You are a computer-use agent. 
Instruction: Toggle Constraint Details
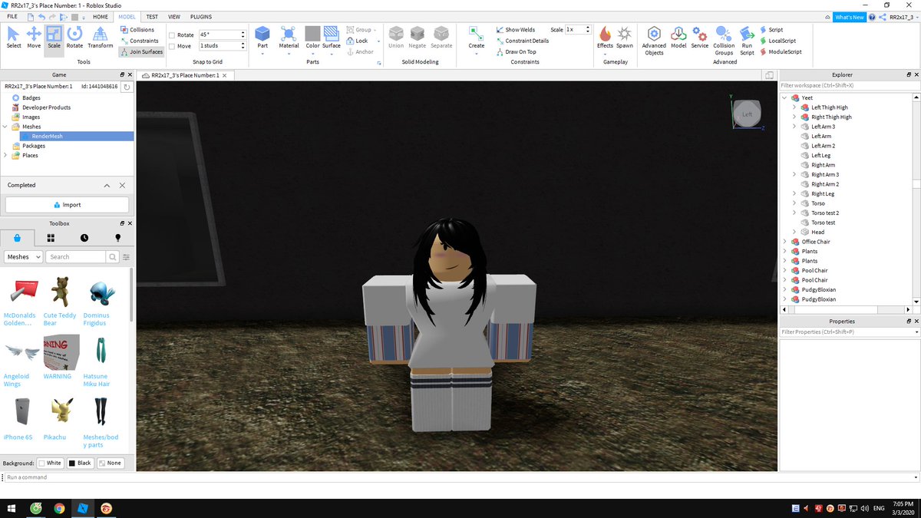[x=522, y=41]
